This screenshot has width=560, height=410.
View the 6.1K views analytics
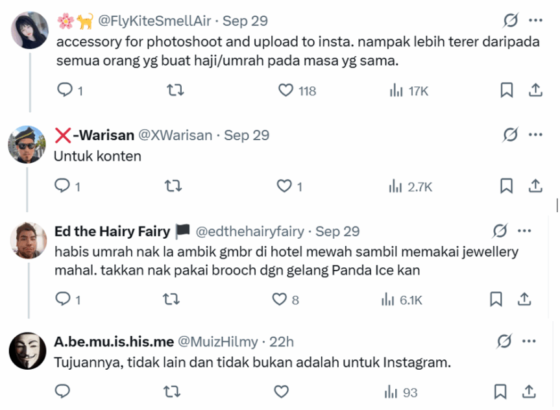pos(402,299)
